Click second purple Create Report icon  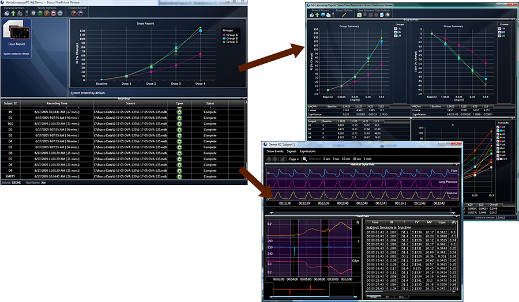tap(80, 13)
